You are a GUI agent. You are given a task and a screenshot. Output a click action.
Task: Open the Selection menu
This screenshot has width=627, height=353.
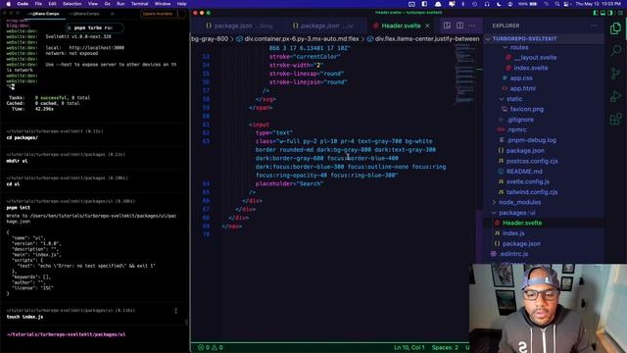[x=72, y=4]
